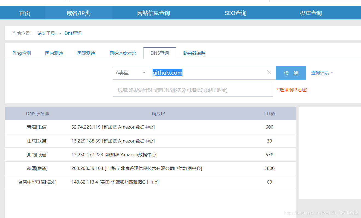Click the 检测 query button

[291, 72]
